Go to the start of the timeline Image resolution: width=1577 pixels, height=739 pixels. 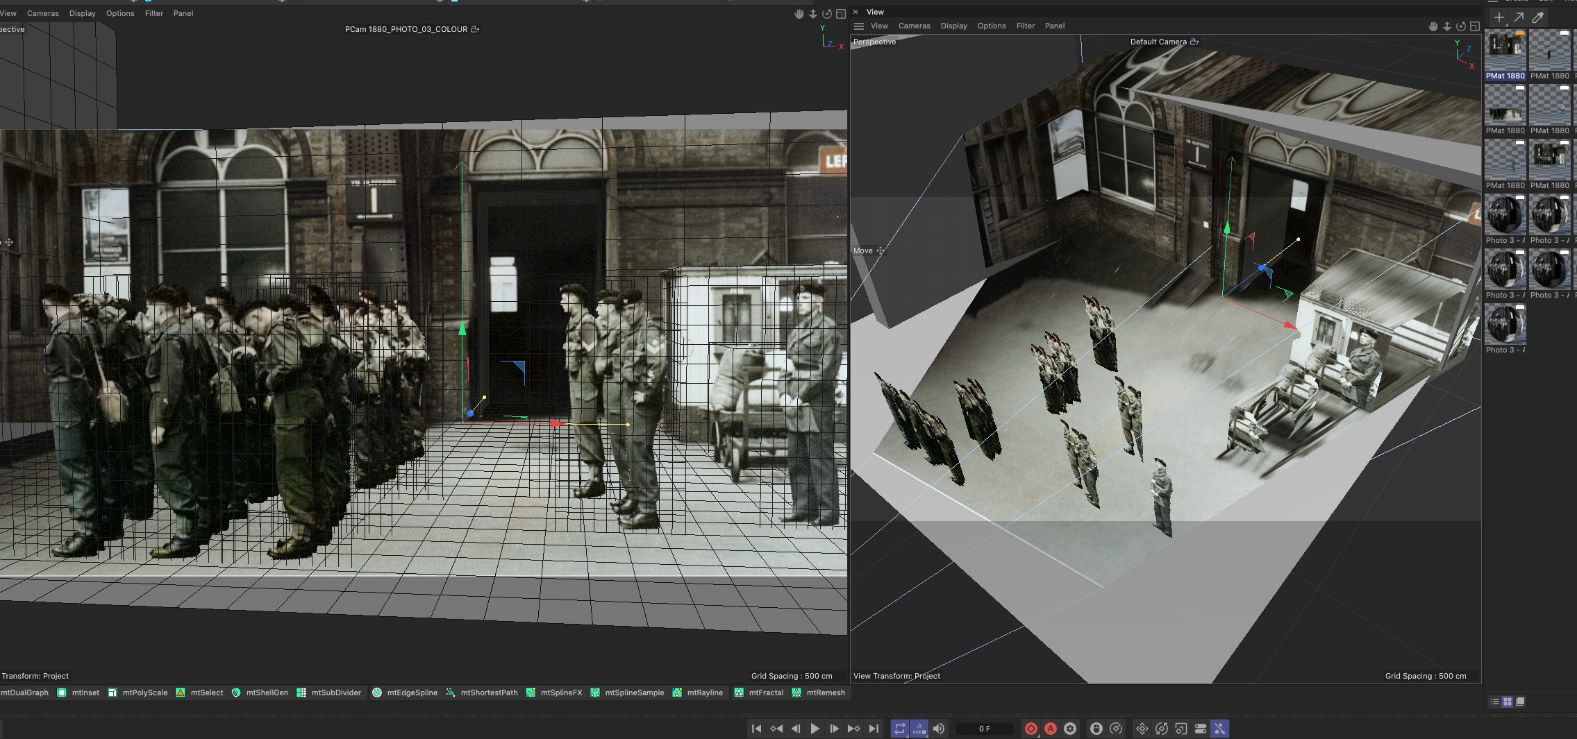click(x=756, y=729)
